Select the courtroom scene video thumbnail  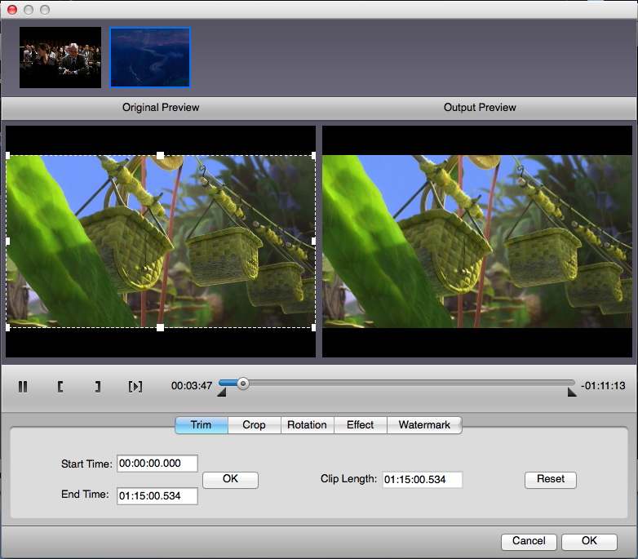coord(60,57)
